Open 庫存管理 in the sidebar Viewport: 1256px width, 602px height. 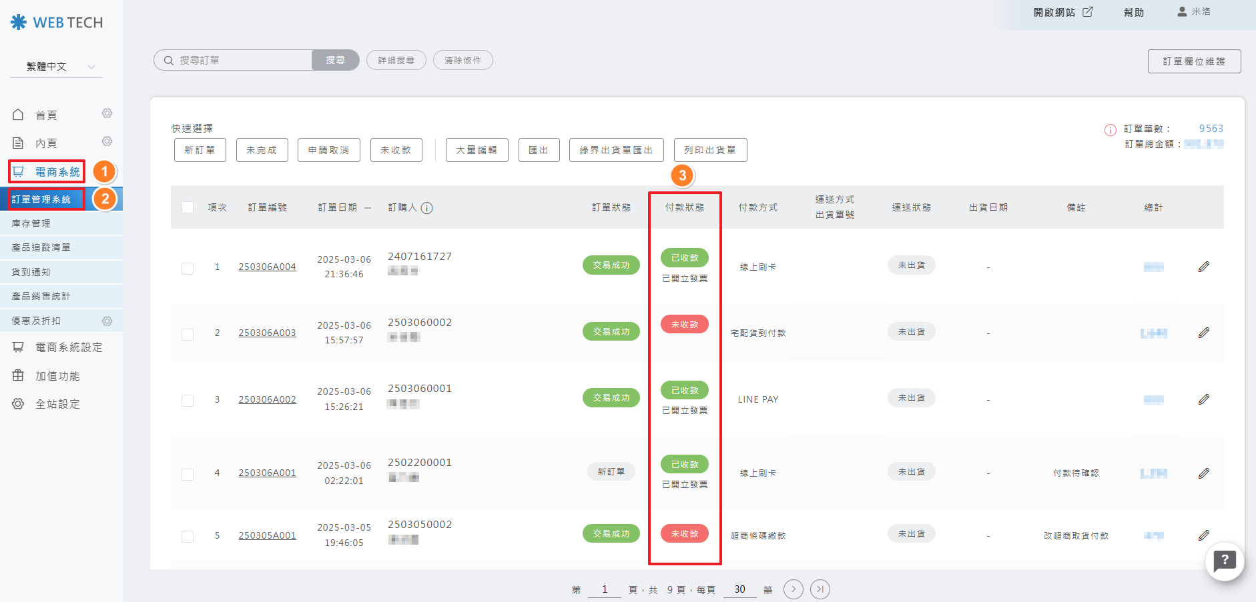click(x=31, y=223)
